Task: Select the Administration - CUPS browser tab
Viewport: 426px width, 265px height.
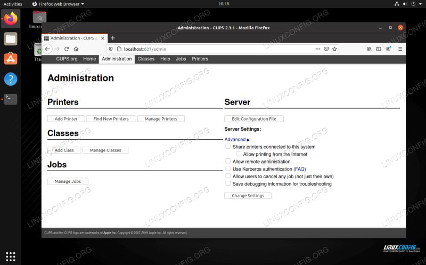Action: tap(73, 38)
